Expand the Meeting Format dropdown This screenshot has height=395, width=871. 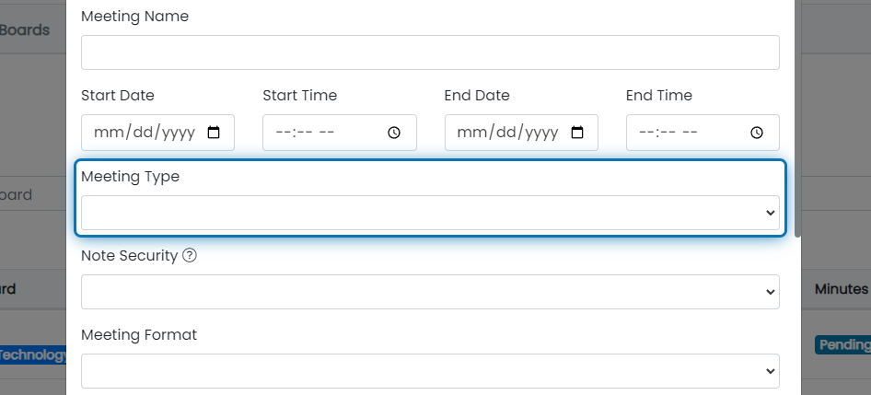coord(431,371)
